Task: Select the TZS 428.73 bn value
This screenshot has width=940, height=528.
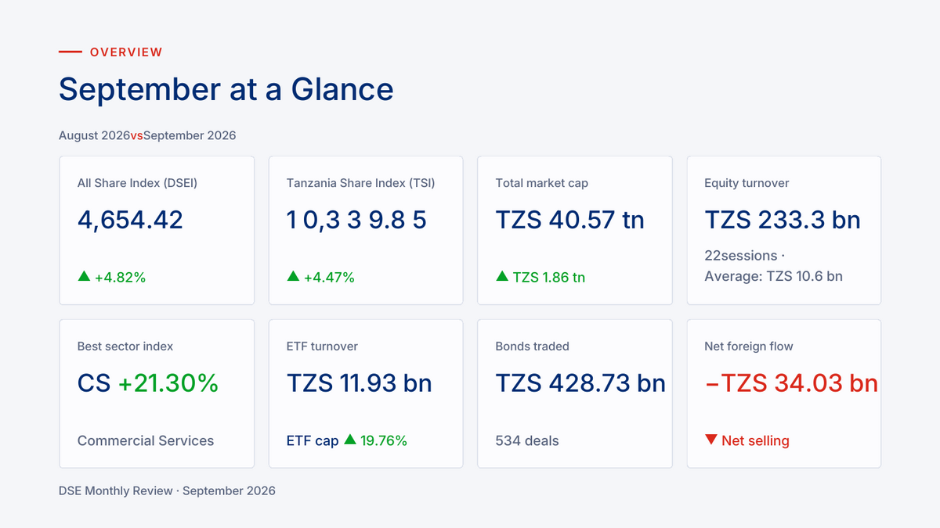Action: click(x=581, y=383)
